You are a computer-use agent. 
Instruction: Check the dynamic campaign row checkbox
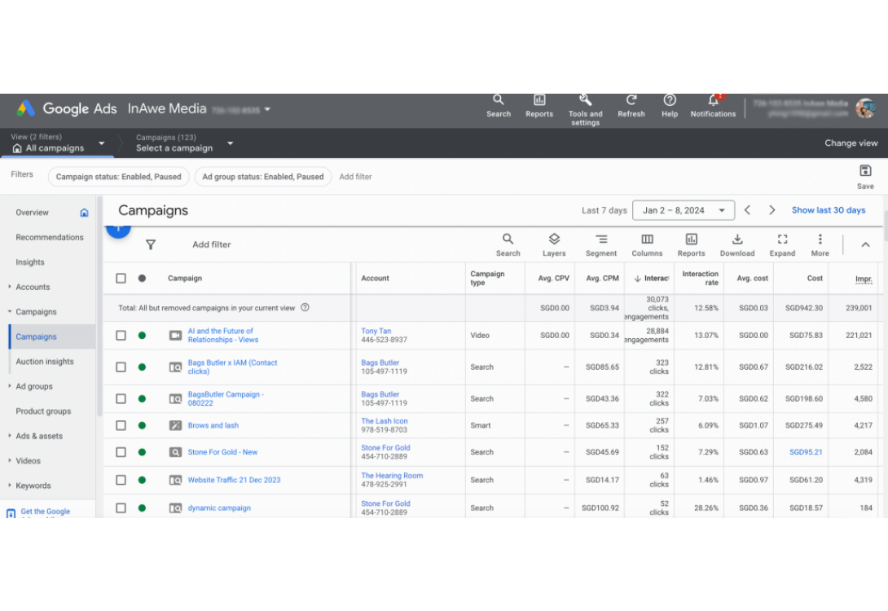121,508
